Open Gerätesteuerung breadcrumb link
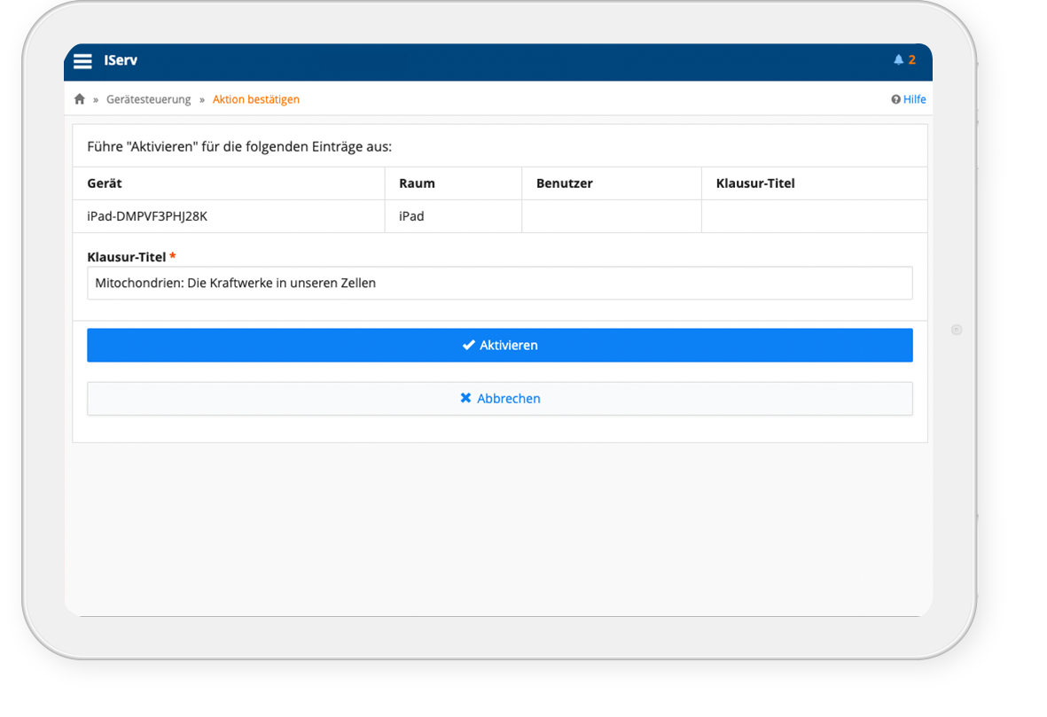The image size is (1047, 717). point(148,99)
